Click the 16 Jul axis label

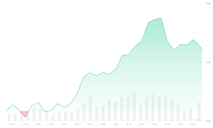pos(116,124)
